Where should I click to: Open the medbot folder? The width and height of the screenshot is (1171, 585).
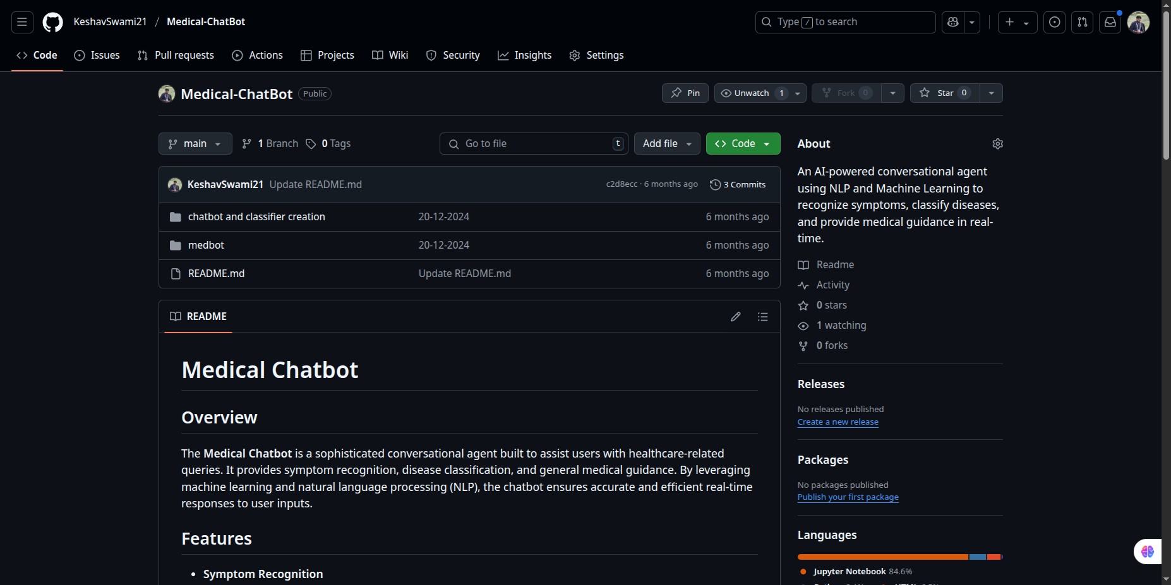point(206,245)
